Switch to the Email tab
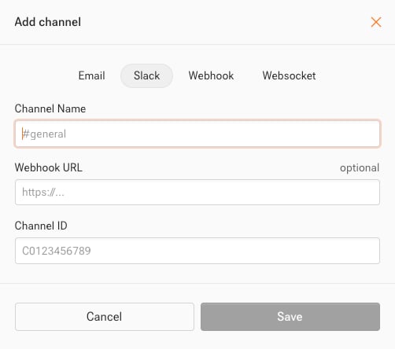 [x=92, y=75]
